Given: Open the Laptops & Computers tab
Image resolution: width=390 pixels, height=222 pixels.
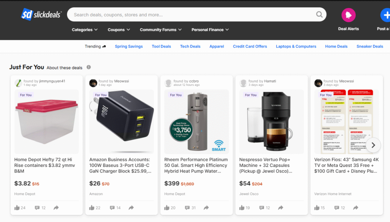Looking at the screenshot, I should 296,46.
